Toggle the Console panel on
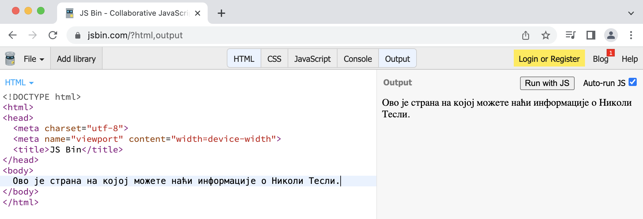This screenshot has height=219, width=643. (358, 59)
